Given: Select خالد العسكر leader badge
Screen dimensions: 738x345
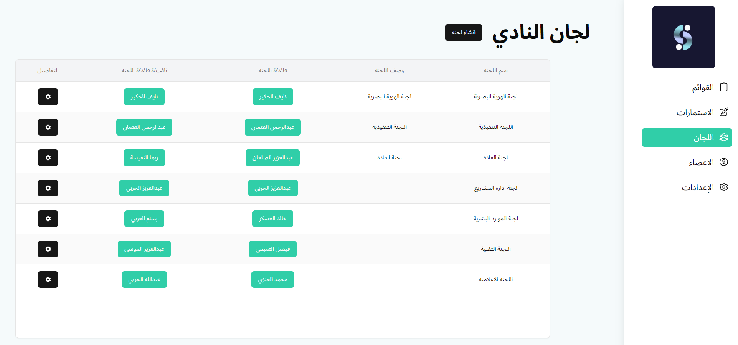Looking at the screenshot, I should [x=273, y=219].
